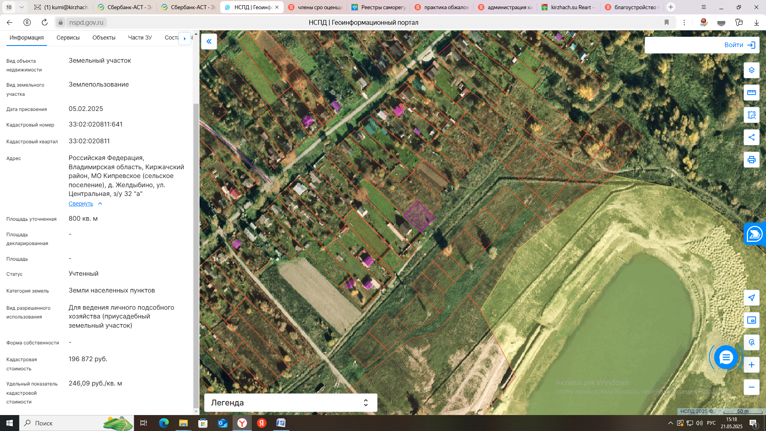Open Word from the Windows taskbar

click(281, 423)
